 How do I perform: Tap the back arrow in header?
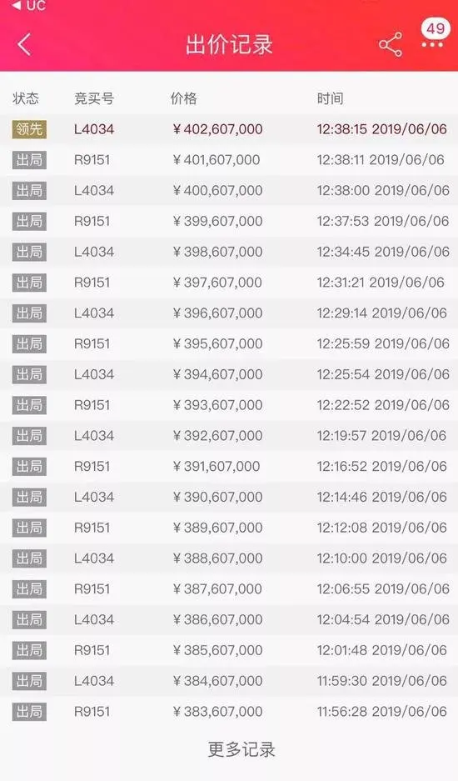coord(24,44)
